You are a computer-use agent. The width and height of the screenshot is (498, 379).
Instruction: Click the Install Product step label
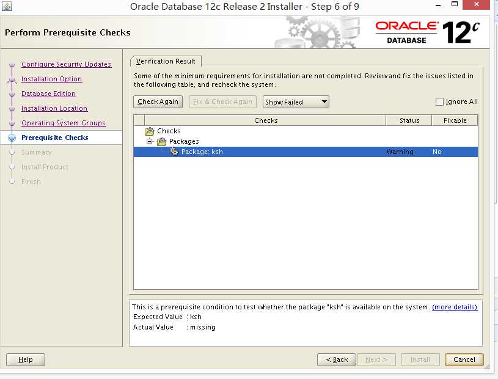click(45, 167)
